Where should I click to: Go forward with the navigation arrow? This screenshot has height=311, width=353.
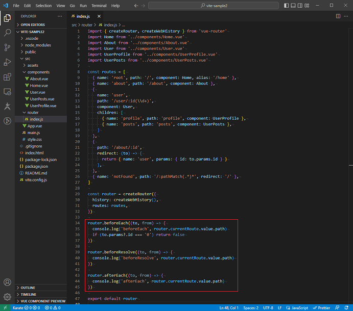(x=143, y=6)
